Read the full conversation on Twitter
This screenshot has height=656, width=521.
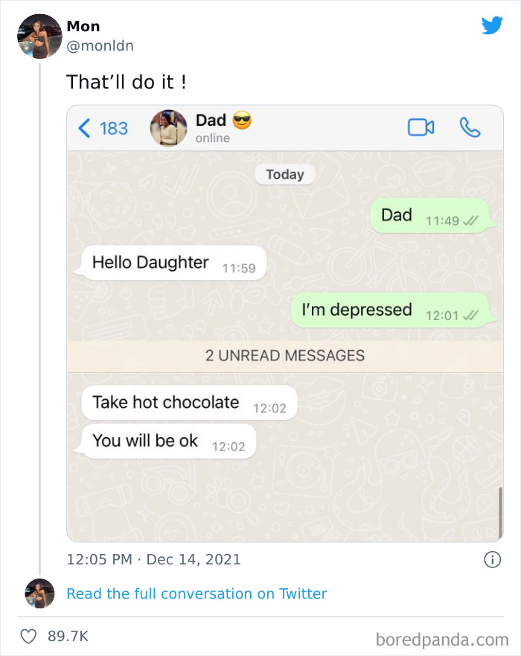point(196,593)
